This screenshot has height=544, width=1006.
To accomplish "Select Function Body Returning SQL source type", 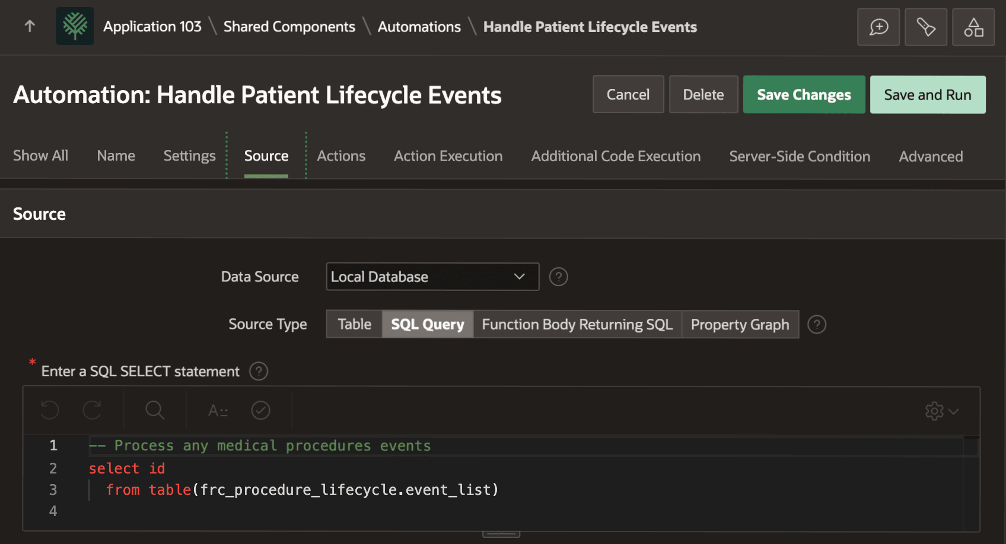I will tap(577, 324).
